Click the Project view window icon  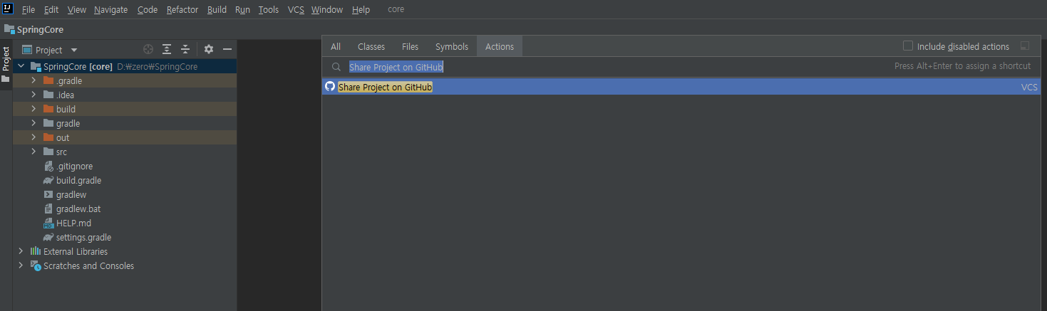tap(27, 50)
